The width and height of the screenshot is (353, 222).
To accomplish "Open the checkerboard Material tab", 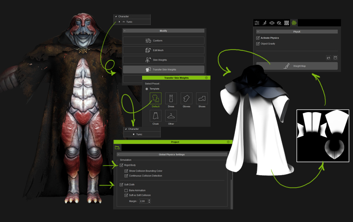I will click(286, 23).
